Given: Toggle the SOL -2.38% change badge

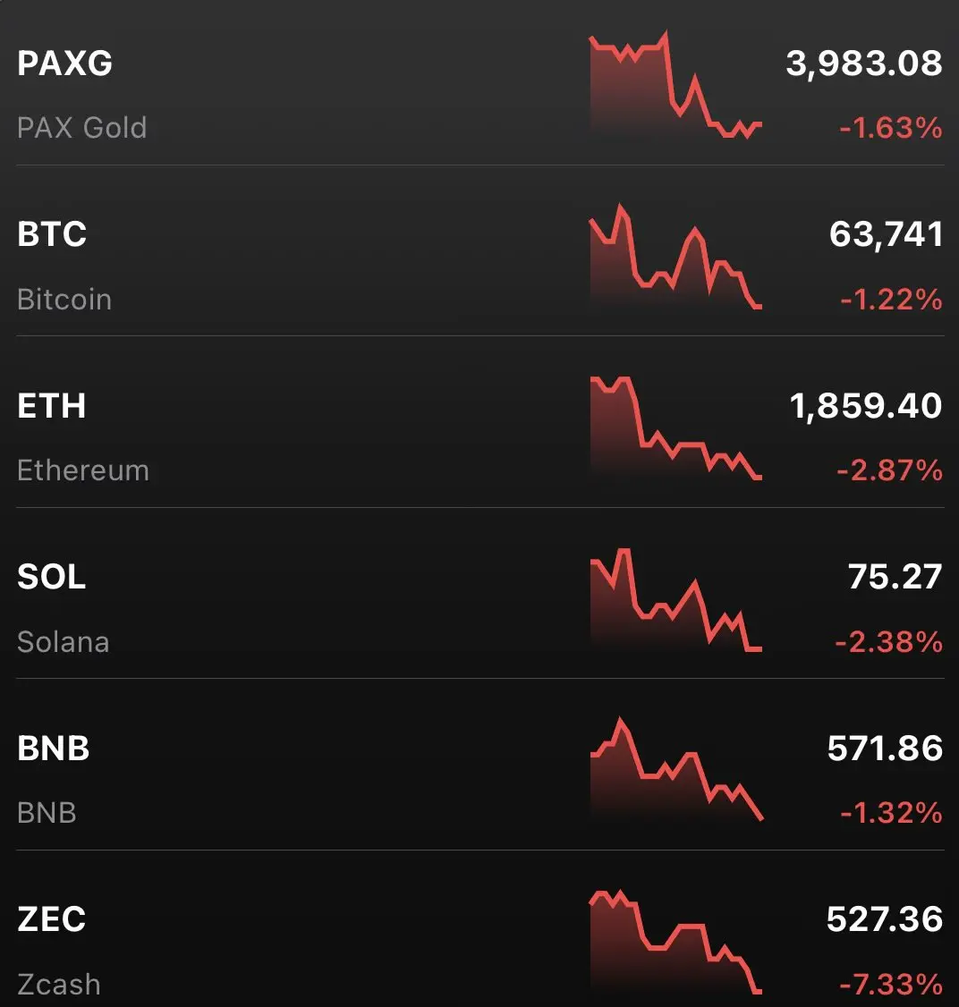Looking at the screenshot, I should tap(889, 641).
